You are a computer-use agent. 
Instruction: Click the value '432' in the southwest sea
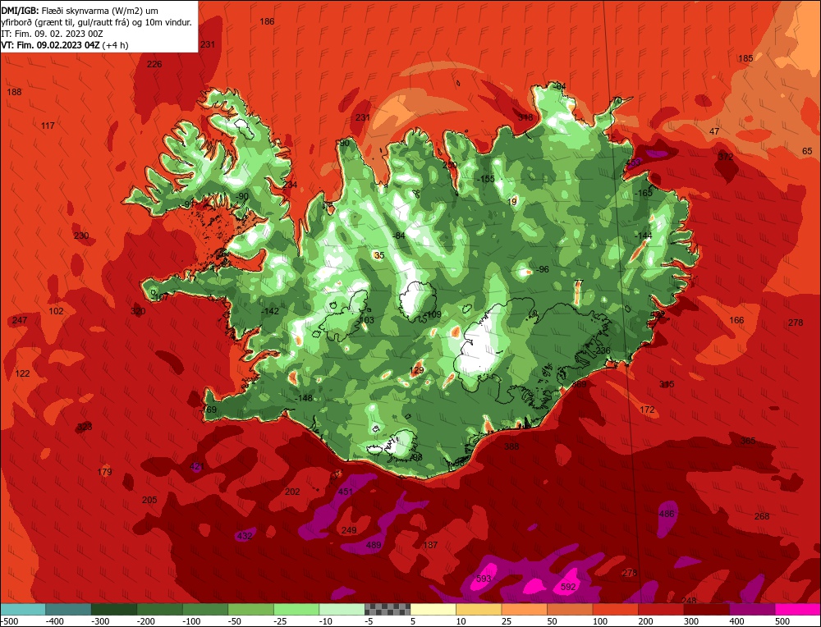click(x=245, y=535)
